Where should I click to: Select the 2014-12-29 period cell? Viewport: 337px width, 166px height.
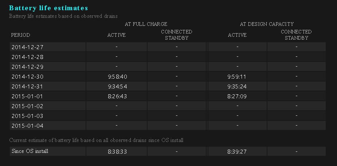[x=27, y=67]
